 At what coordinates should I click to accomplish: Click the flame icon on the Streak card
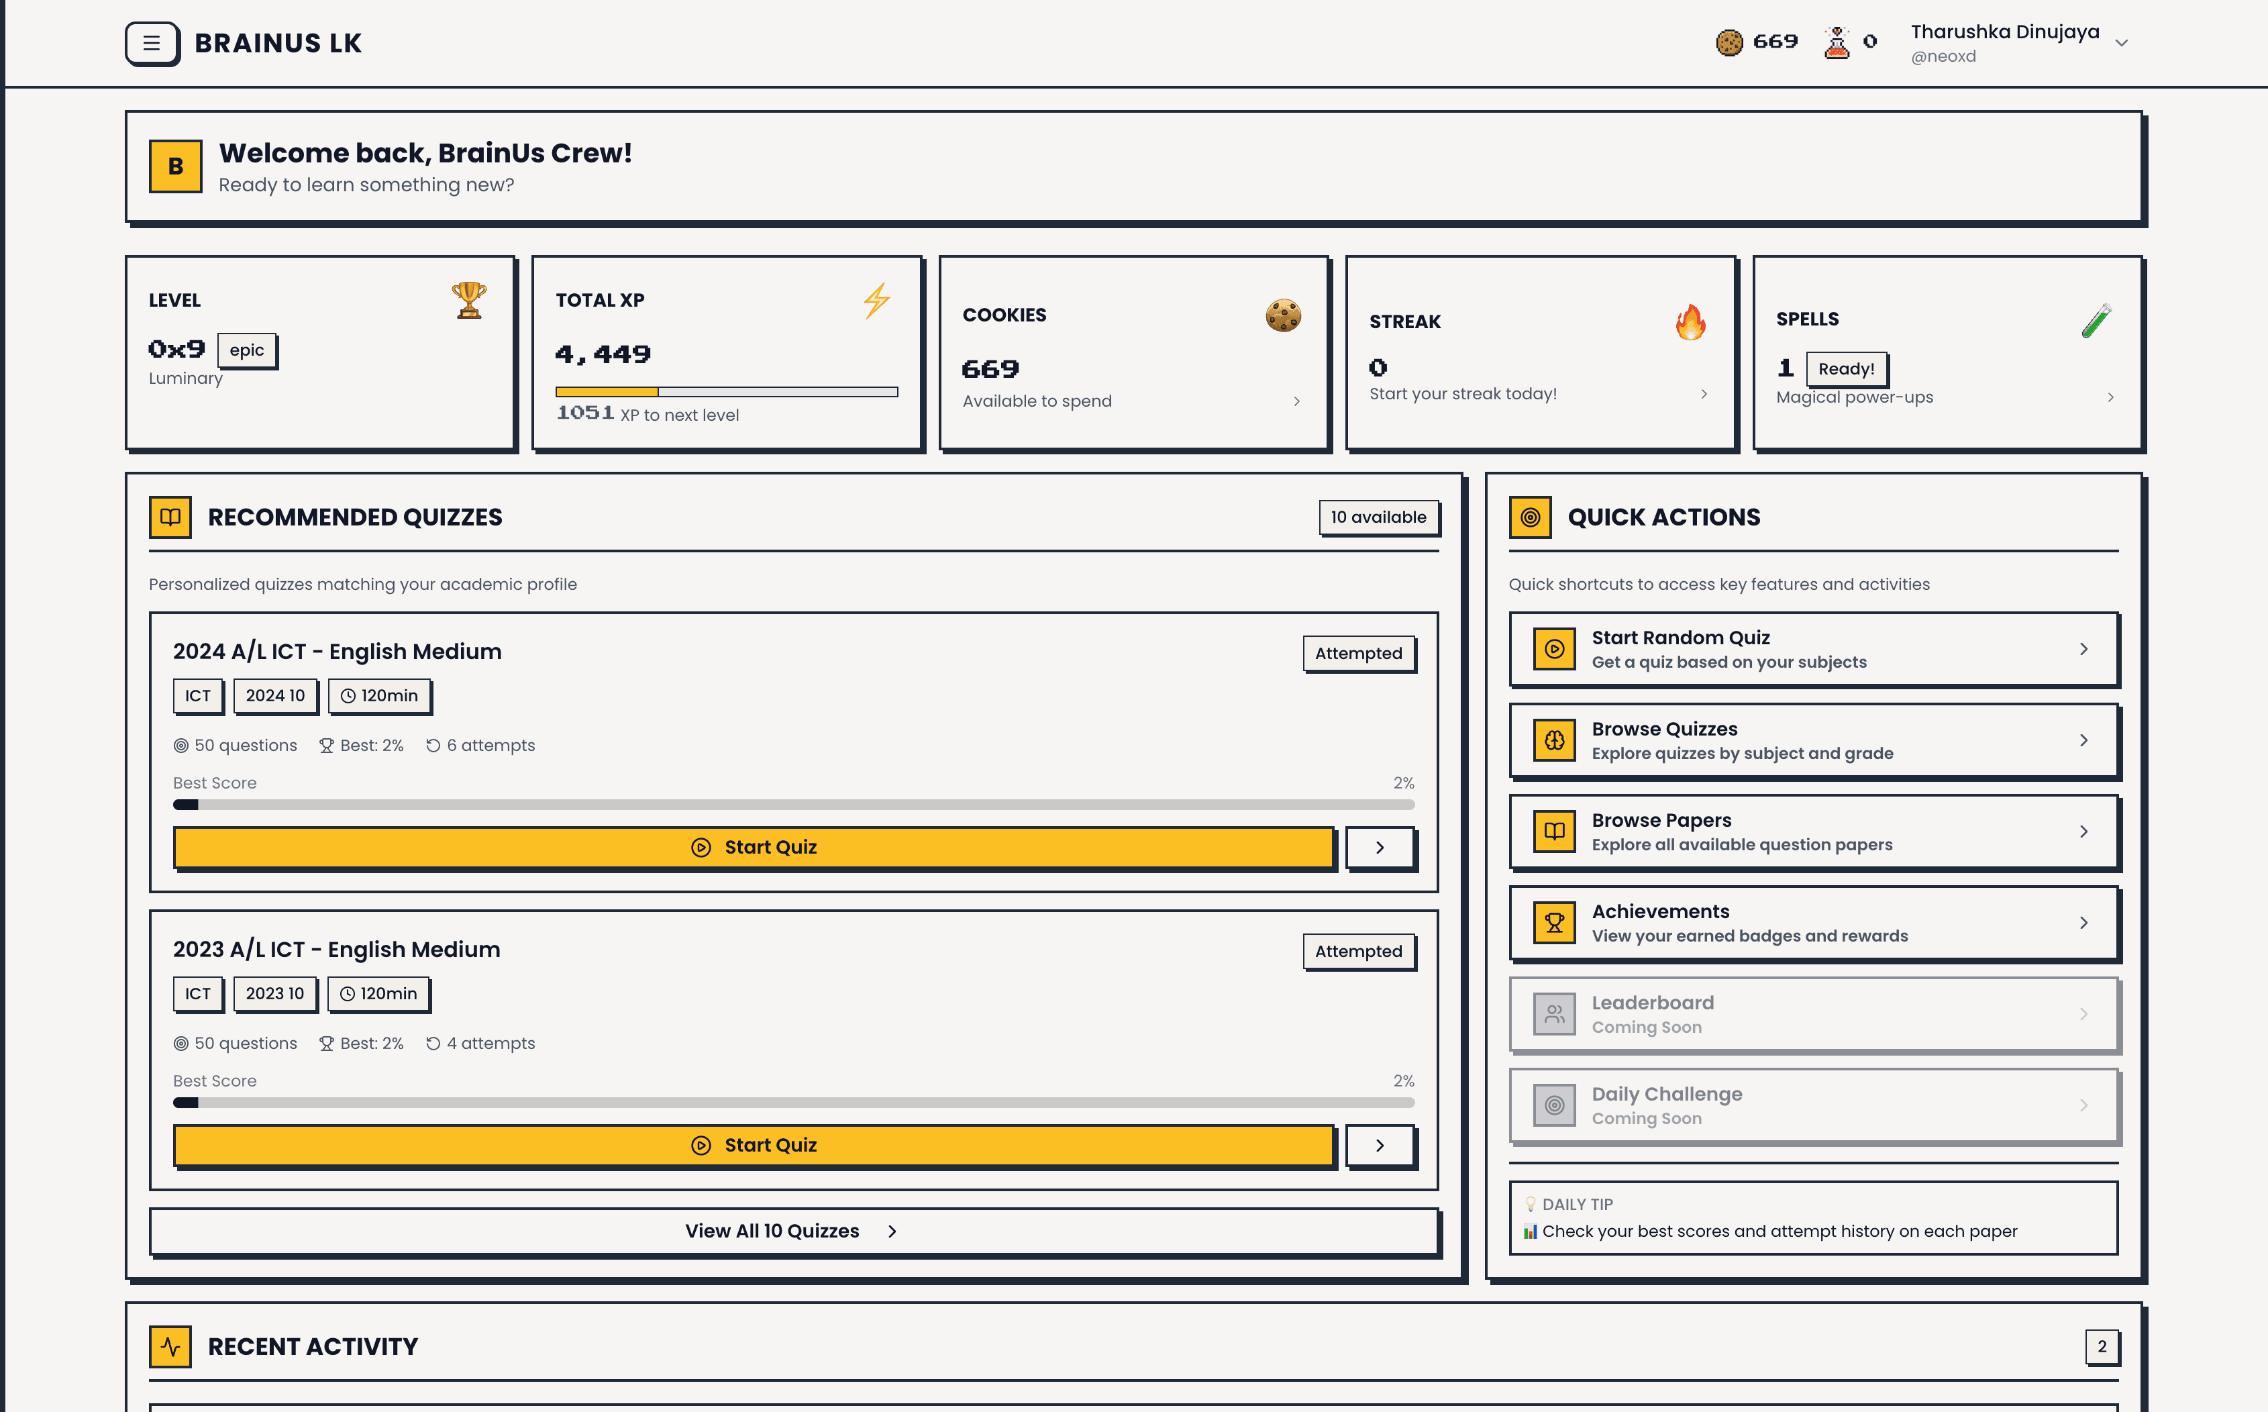[1690, 322]
